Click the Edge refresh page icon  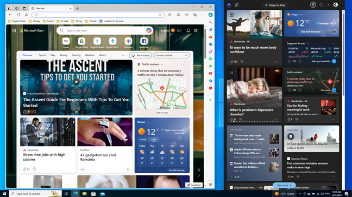click(x=18, y=15)
